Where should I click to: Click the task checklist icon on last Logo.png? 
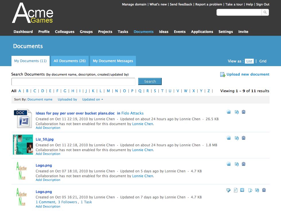[235, 190]
